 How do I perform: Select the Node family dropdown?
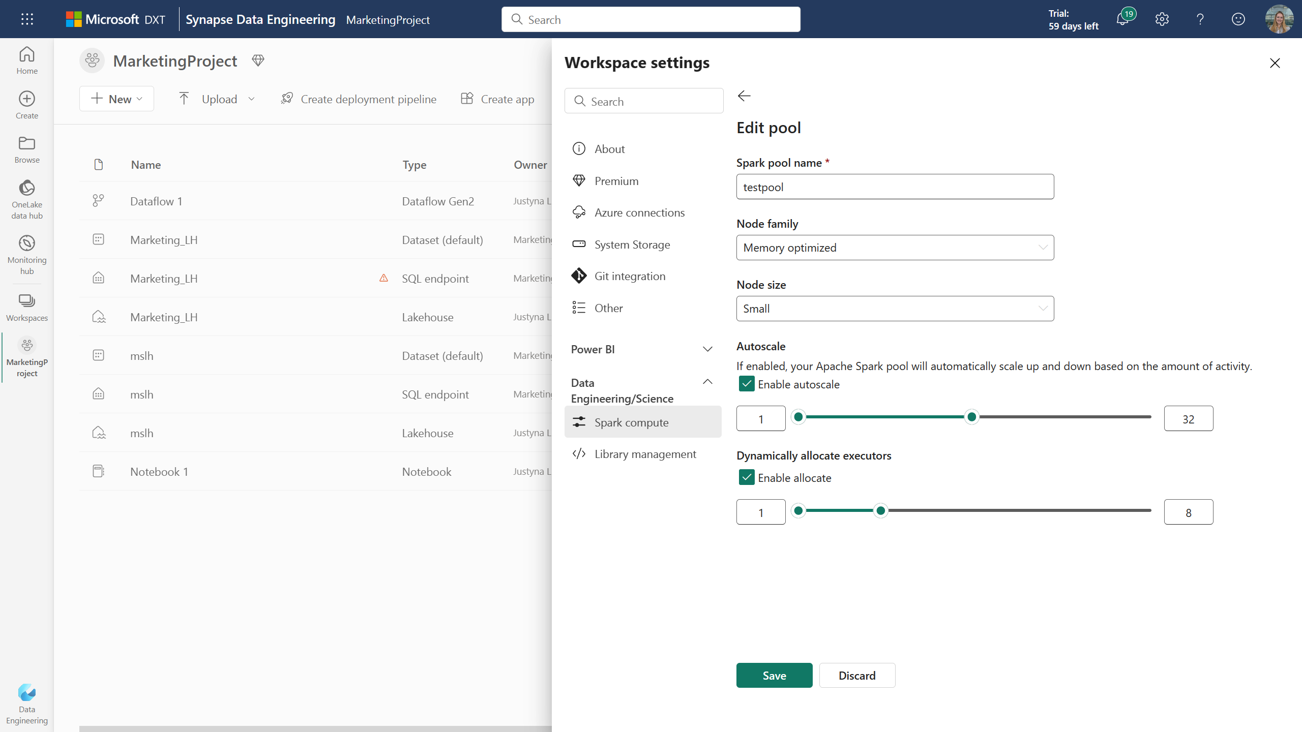(x=894, y=248)
